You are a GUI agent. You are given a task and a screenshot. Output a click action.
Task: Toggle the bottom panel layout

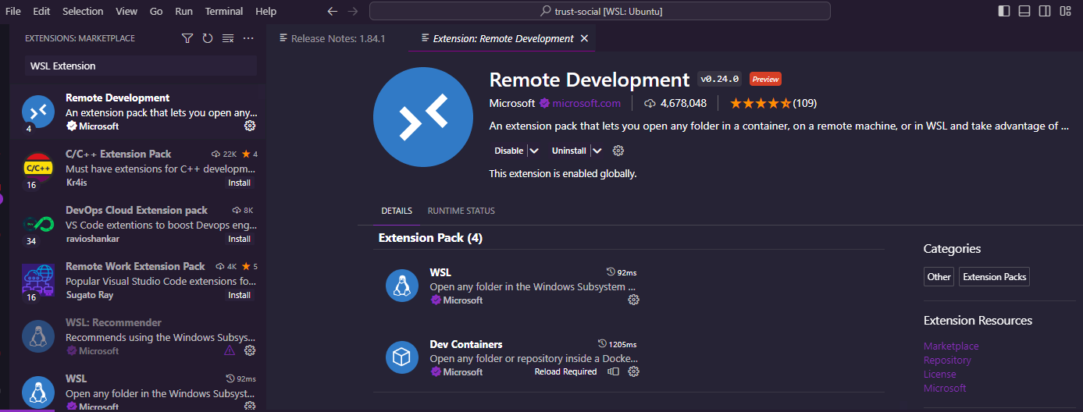click(x=1024, y=11)
